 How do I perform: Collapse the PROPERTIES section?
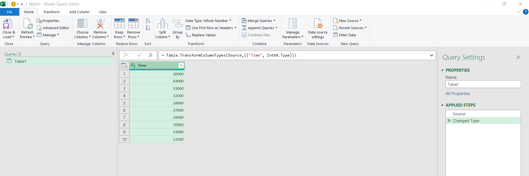[442, 70]
